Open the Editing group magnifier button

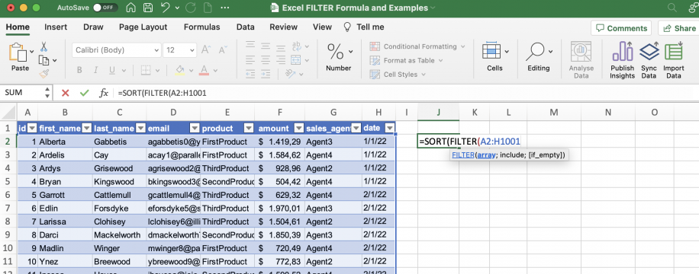point(539,57)
